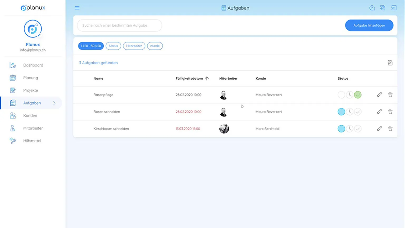Viewport: 405px width, 228px height.
Task: Click the Aufgabe hinzufügen button
Action: [x=369, y=25]
